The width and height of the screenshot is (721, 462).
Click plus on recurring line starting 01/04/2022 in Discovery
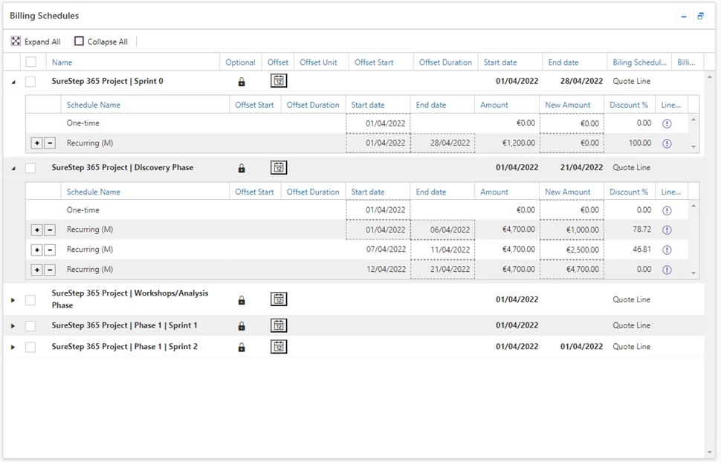click(36, 230)
